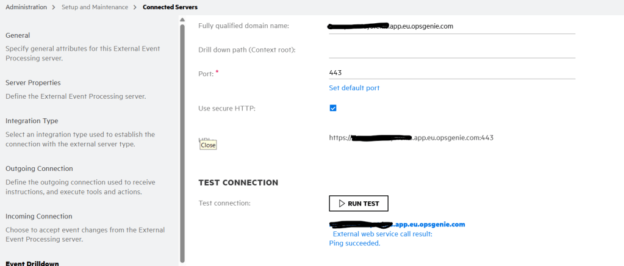Switch to Server Properties section
Screen dimensions: 624x266
coord(33,82)
